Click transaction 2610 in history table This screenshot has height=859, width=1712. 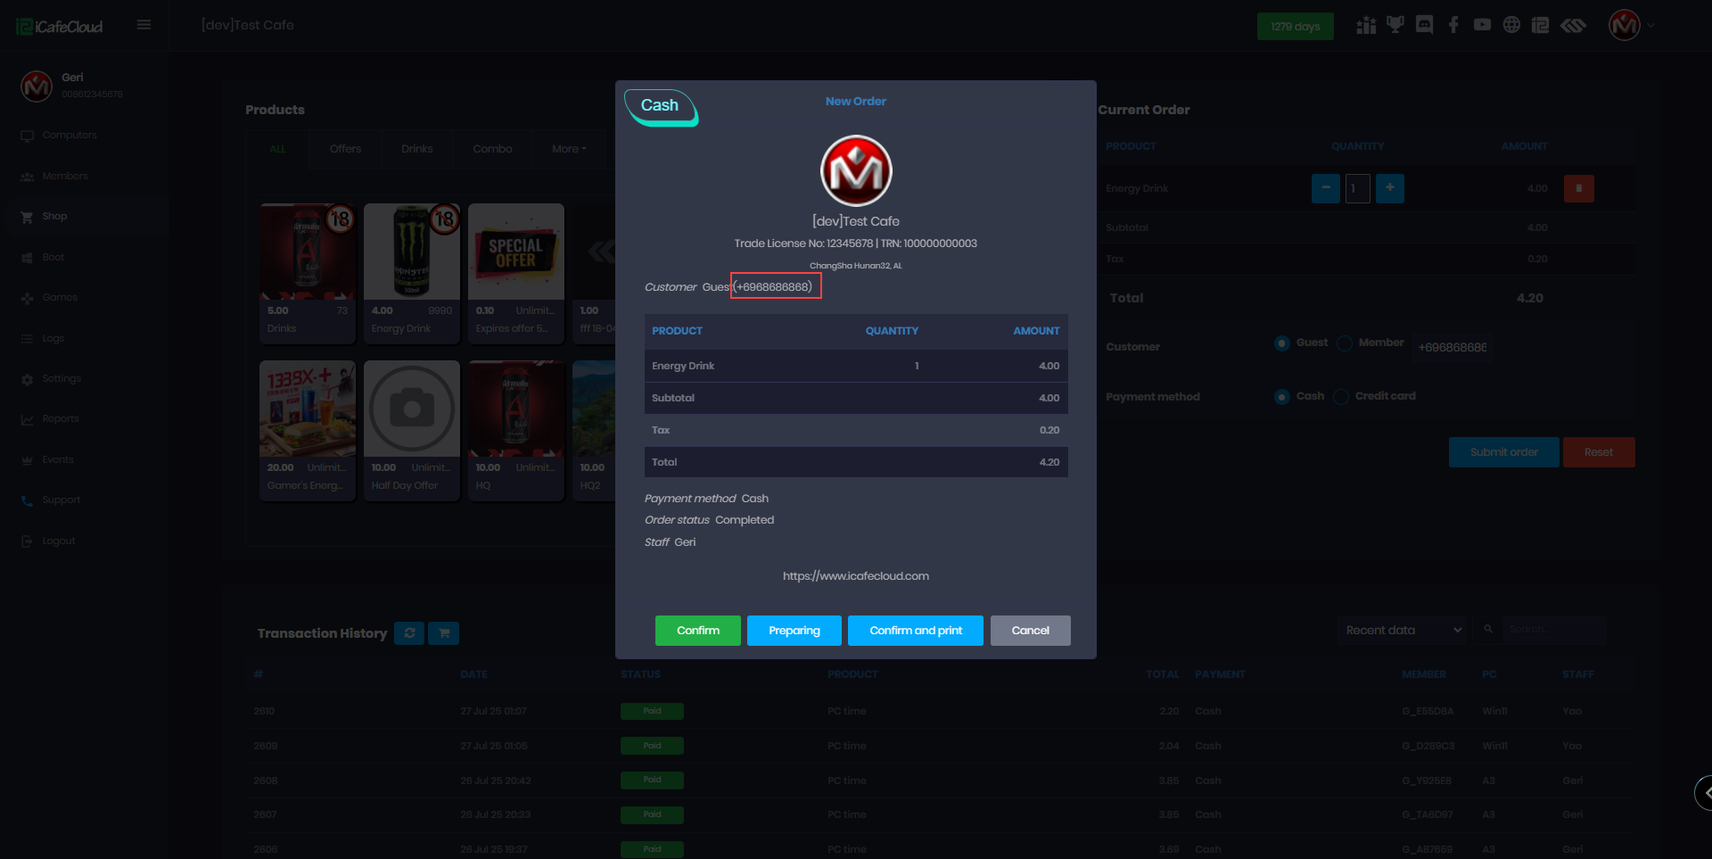pyautogui.click(x=941, y=711)
